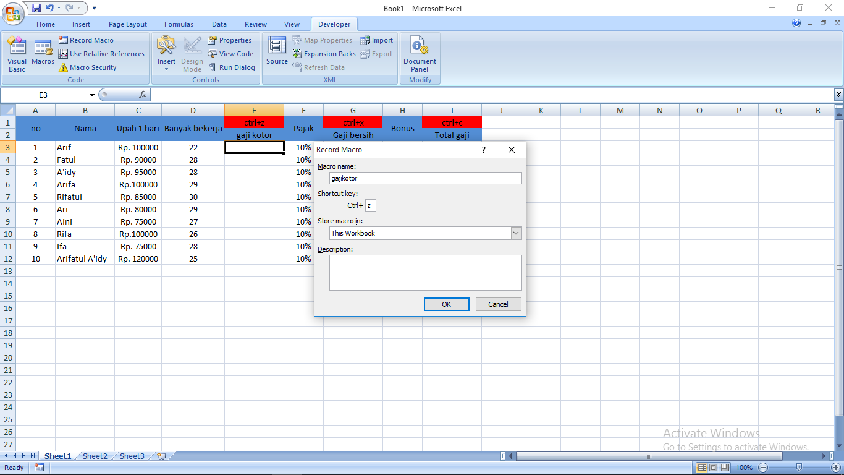The image size is (844, 475).
Task: Select the Total gaji header cell
Action: point(452,135)
